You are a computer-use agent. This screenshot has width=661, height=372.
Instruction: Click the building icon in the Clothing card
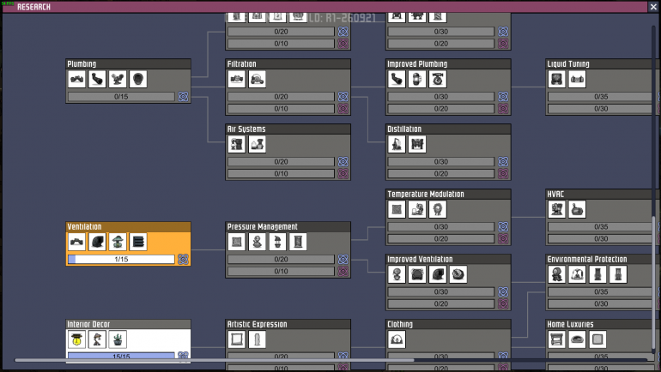coord(397,339)
